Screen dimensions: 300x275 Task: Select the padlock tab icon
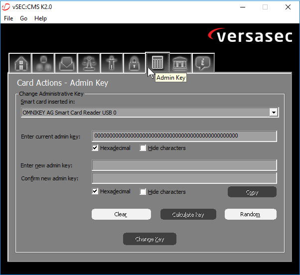coord(135,63)
